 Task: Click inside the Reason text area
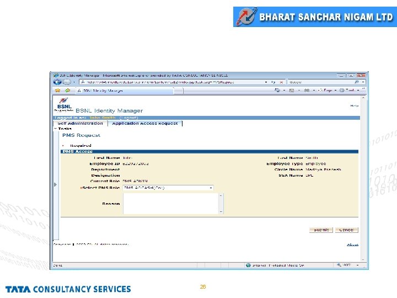[170, 204]
